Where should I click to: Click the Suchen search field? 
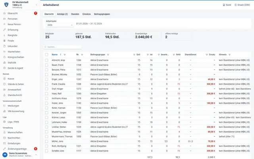pyautogui.click(x=62, y=47)
